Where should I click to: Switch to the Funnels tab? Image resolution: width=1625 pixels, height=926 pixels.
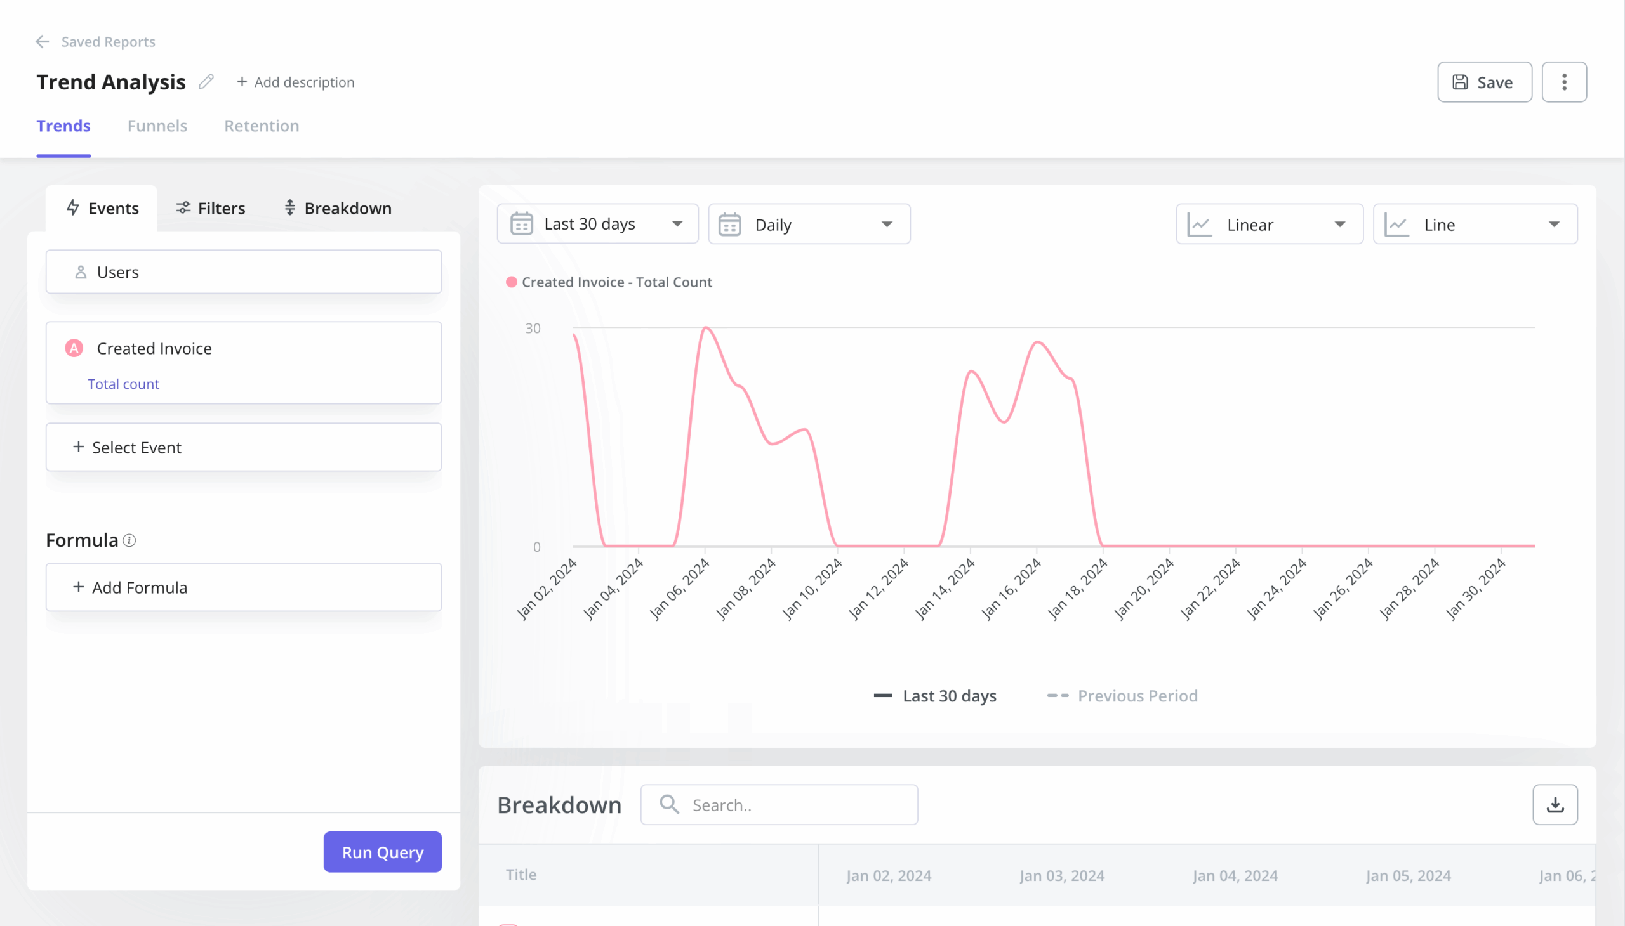[157, 126]
